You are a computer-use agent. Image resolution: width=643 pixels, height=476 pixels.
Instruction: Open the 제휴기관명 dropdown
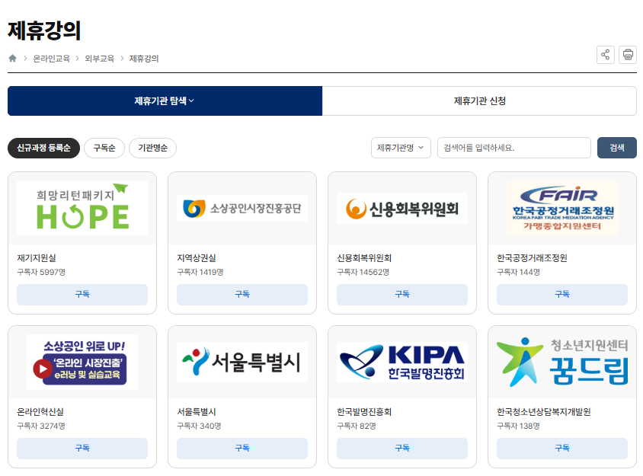pyautogui.click(x=401, y=148)
